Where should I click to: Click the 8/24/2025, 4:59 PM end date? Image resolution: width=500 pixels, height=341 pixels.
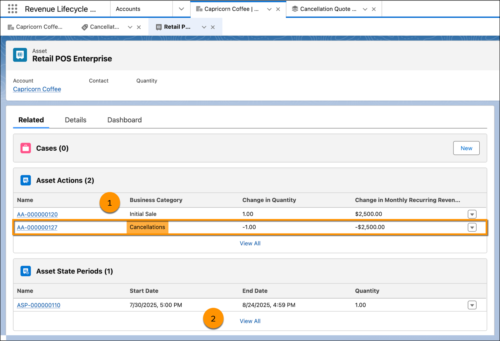[269, 305]
